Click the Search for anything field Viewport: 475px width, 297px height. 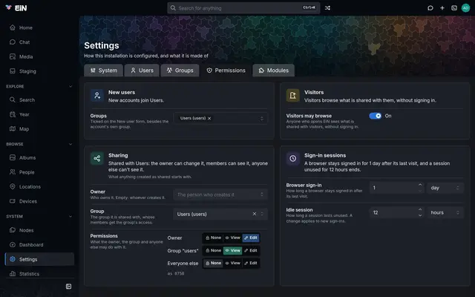point(243,8)
